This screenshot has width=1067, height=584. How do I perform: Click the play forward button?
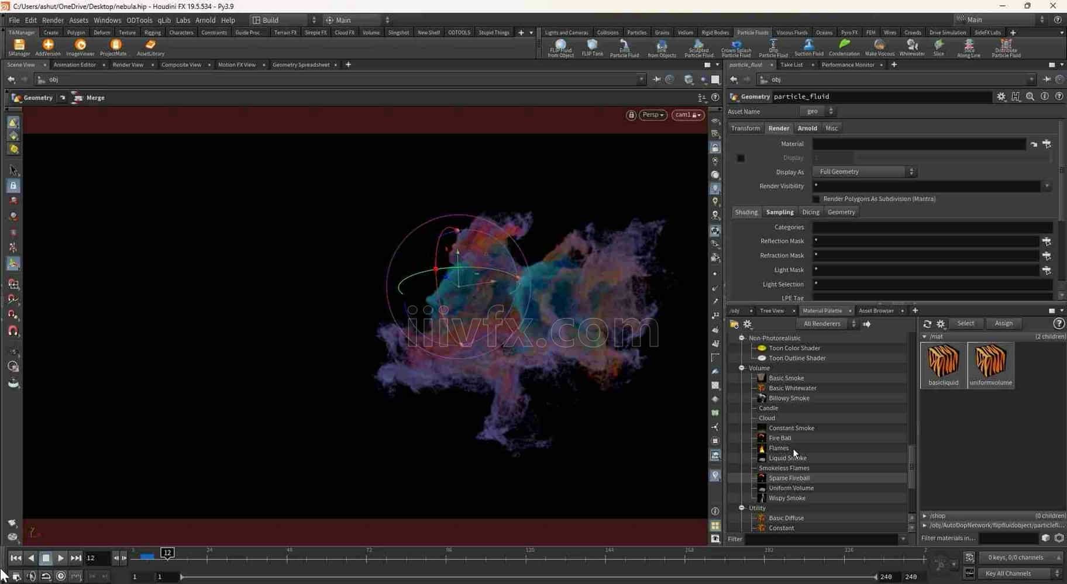60,558
